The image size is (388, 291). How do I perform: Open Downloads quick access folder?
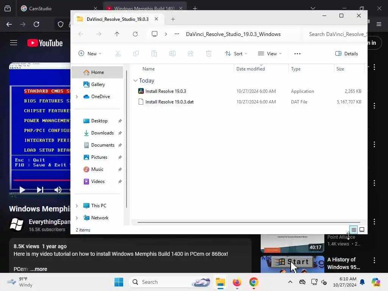point(97,133)
